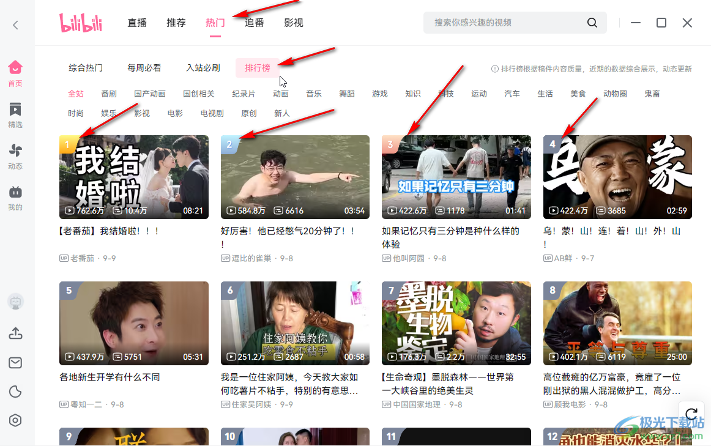This screenshot has width=711, height=446.
Task: Select the 热门 tab
Action: click(x=215, y=23)
